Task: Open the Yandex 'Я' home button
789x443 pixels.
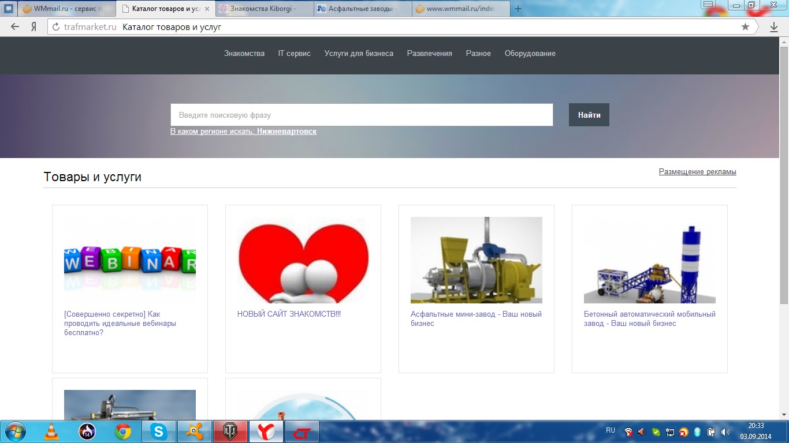Action: point(34,27)
